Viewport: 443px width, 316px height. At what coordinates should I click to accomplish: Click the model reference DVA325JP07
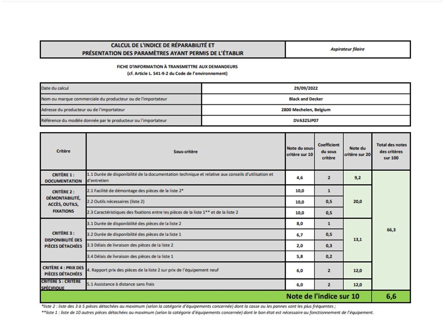click(306, 120)
